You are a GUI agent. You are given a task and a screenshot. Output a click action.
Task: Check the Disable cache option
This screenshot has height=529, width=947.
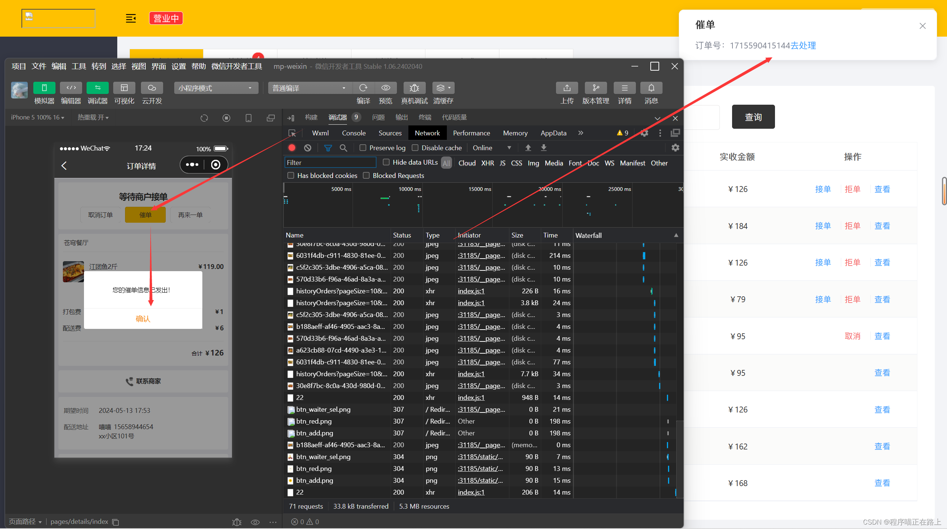click(x=415, y=148)
